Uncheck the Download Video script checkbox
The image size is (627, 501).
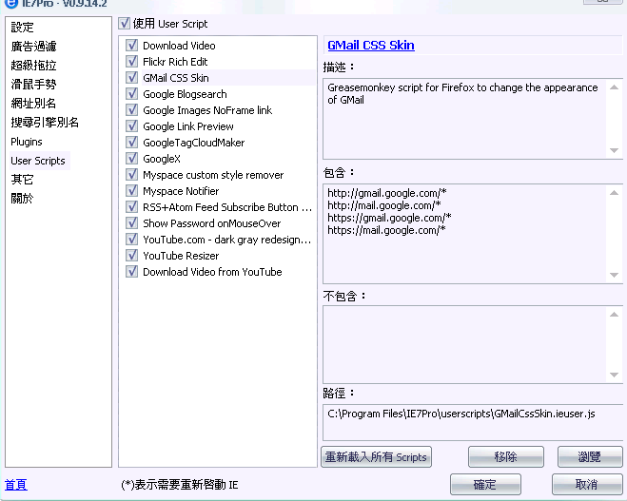coord(131,45)
